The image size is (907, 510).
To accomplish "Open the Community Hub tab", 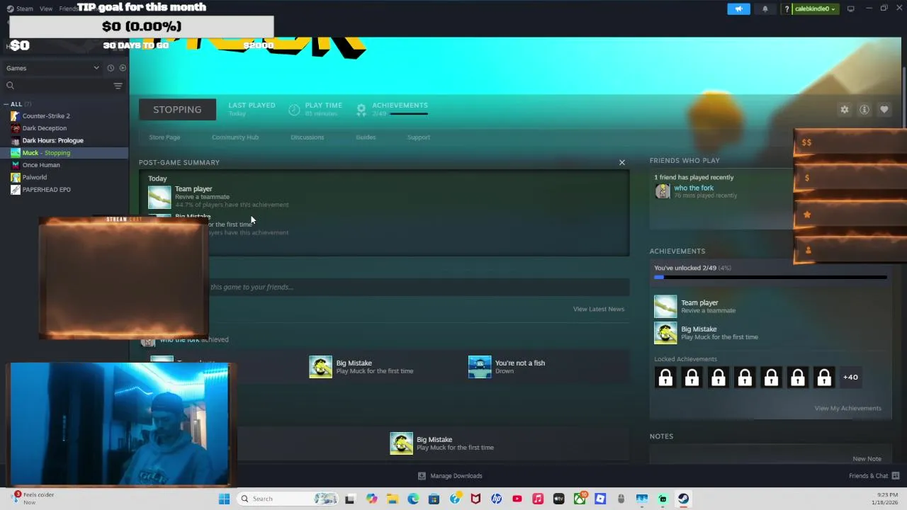I will (235, 137).
